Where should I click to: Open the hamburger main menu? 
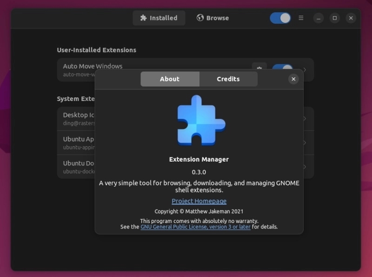click(301, 18)
